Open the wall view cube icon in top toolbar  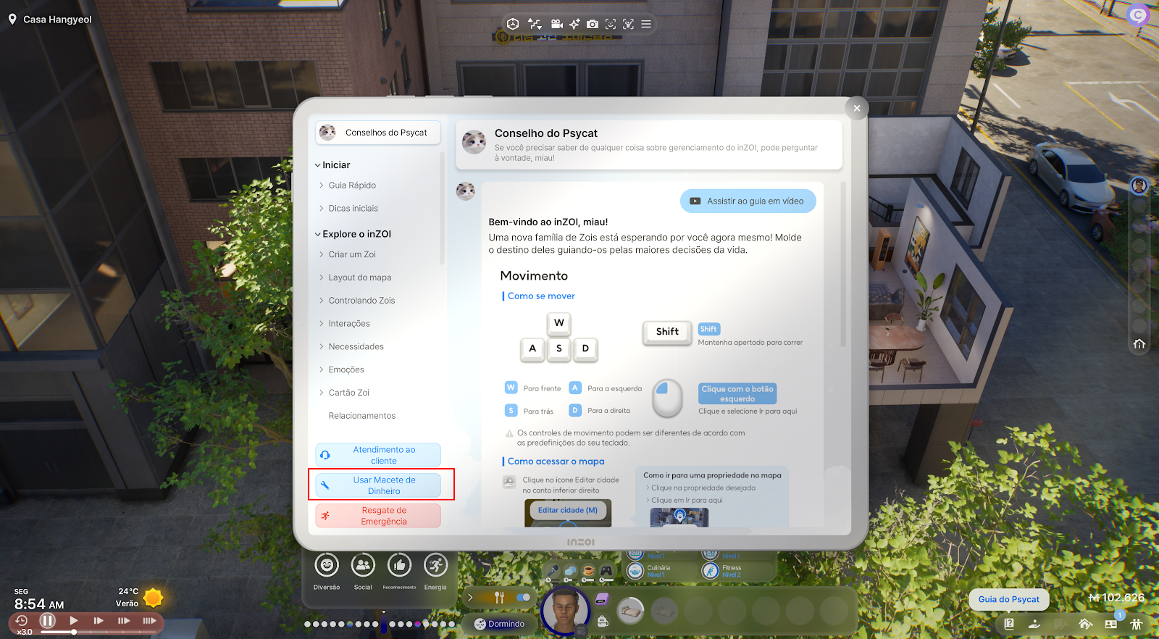(x=513, y=24)
